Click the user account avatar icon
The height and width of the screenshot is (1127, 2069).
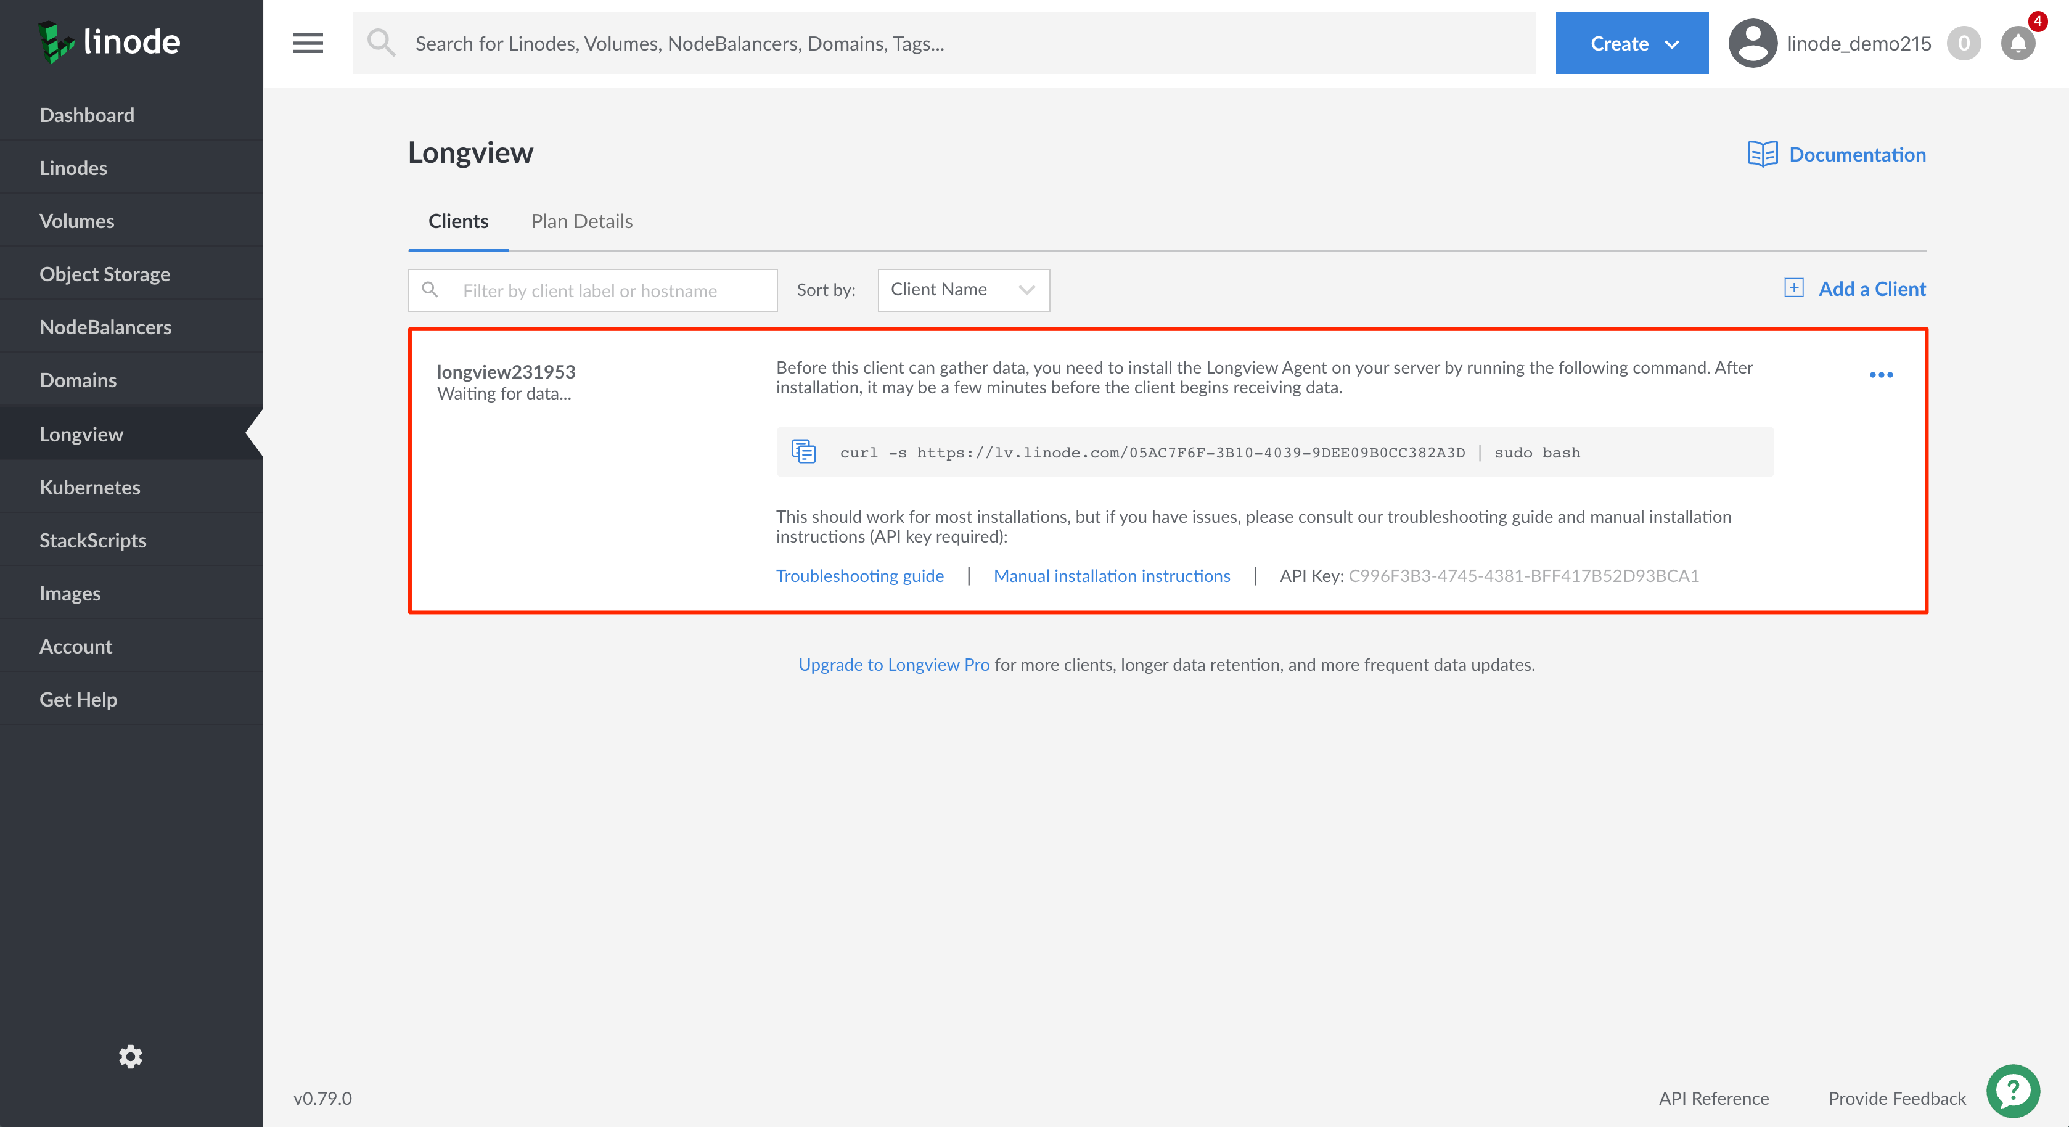click(1751, 43)
